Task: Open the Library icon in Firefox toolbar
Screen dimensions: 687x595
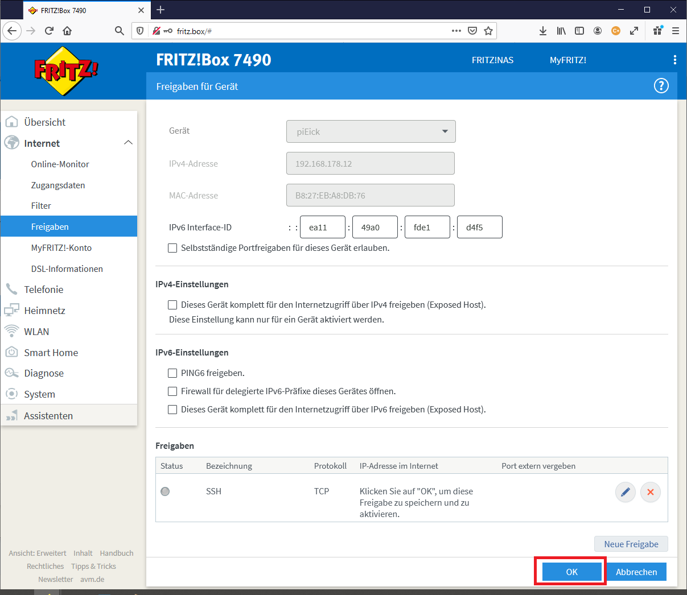Action: coord(561,31)
